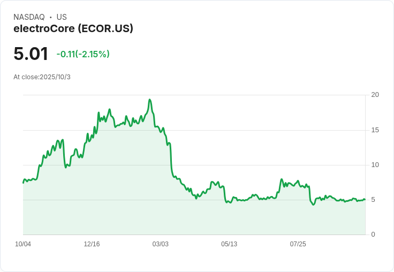This screenshot has width=394, height=272.
Task: Click the At close 2025/10/3 timestamp
Action: tap(42, 77)
